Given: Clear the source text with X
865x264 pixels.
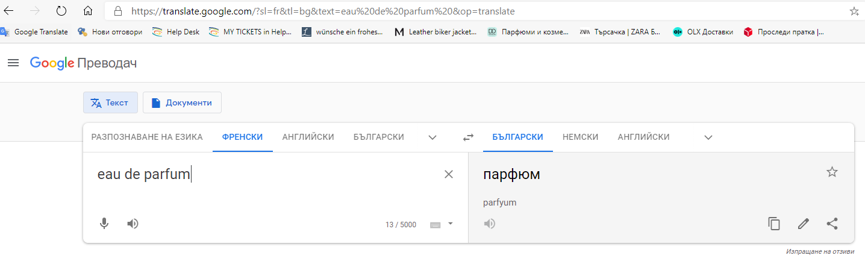Looking at the screenshot, I should 448,175.
